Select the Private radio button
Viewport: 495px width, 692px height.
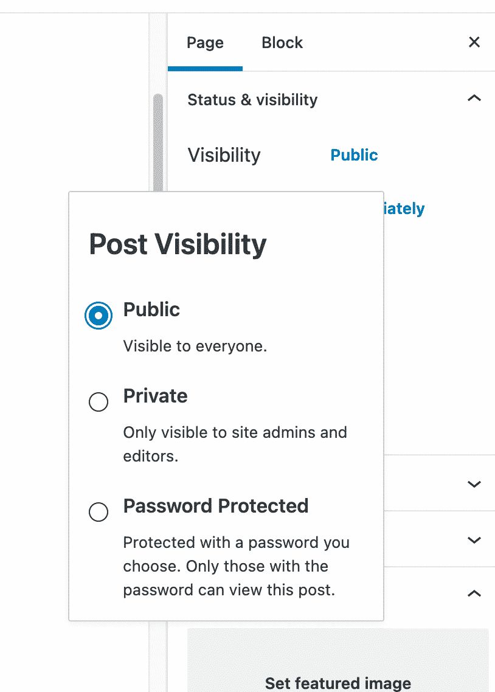tap(99, 402)
